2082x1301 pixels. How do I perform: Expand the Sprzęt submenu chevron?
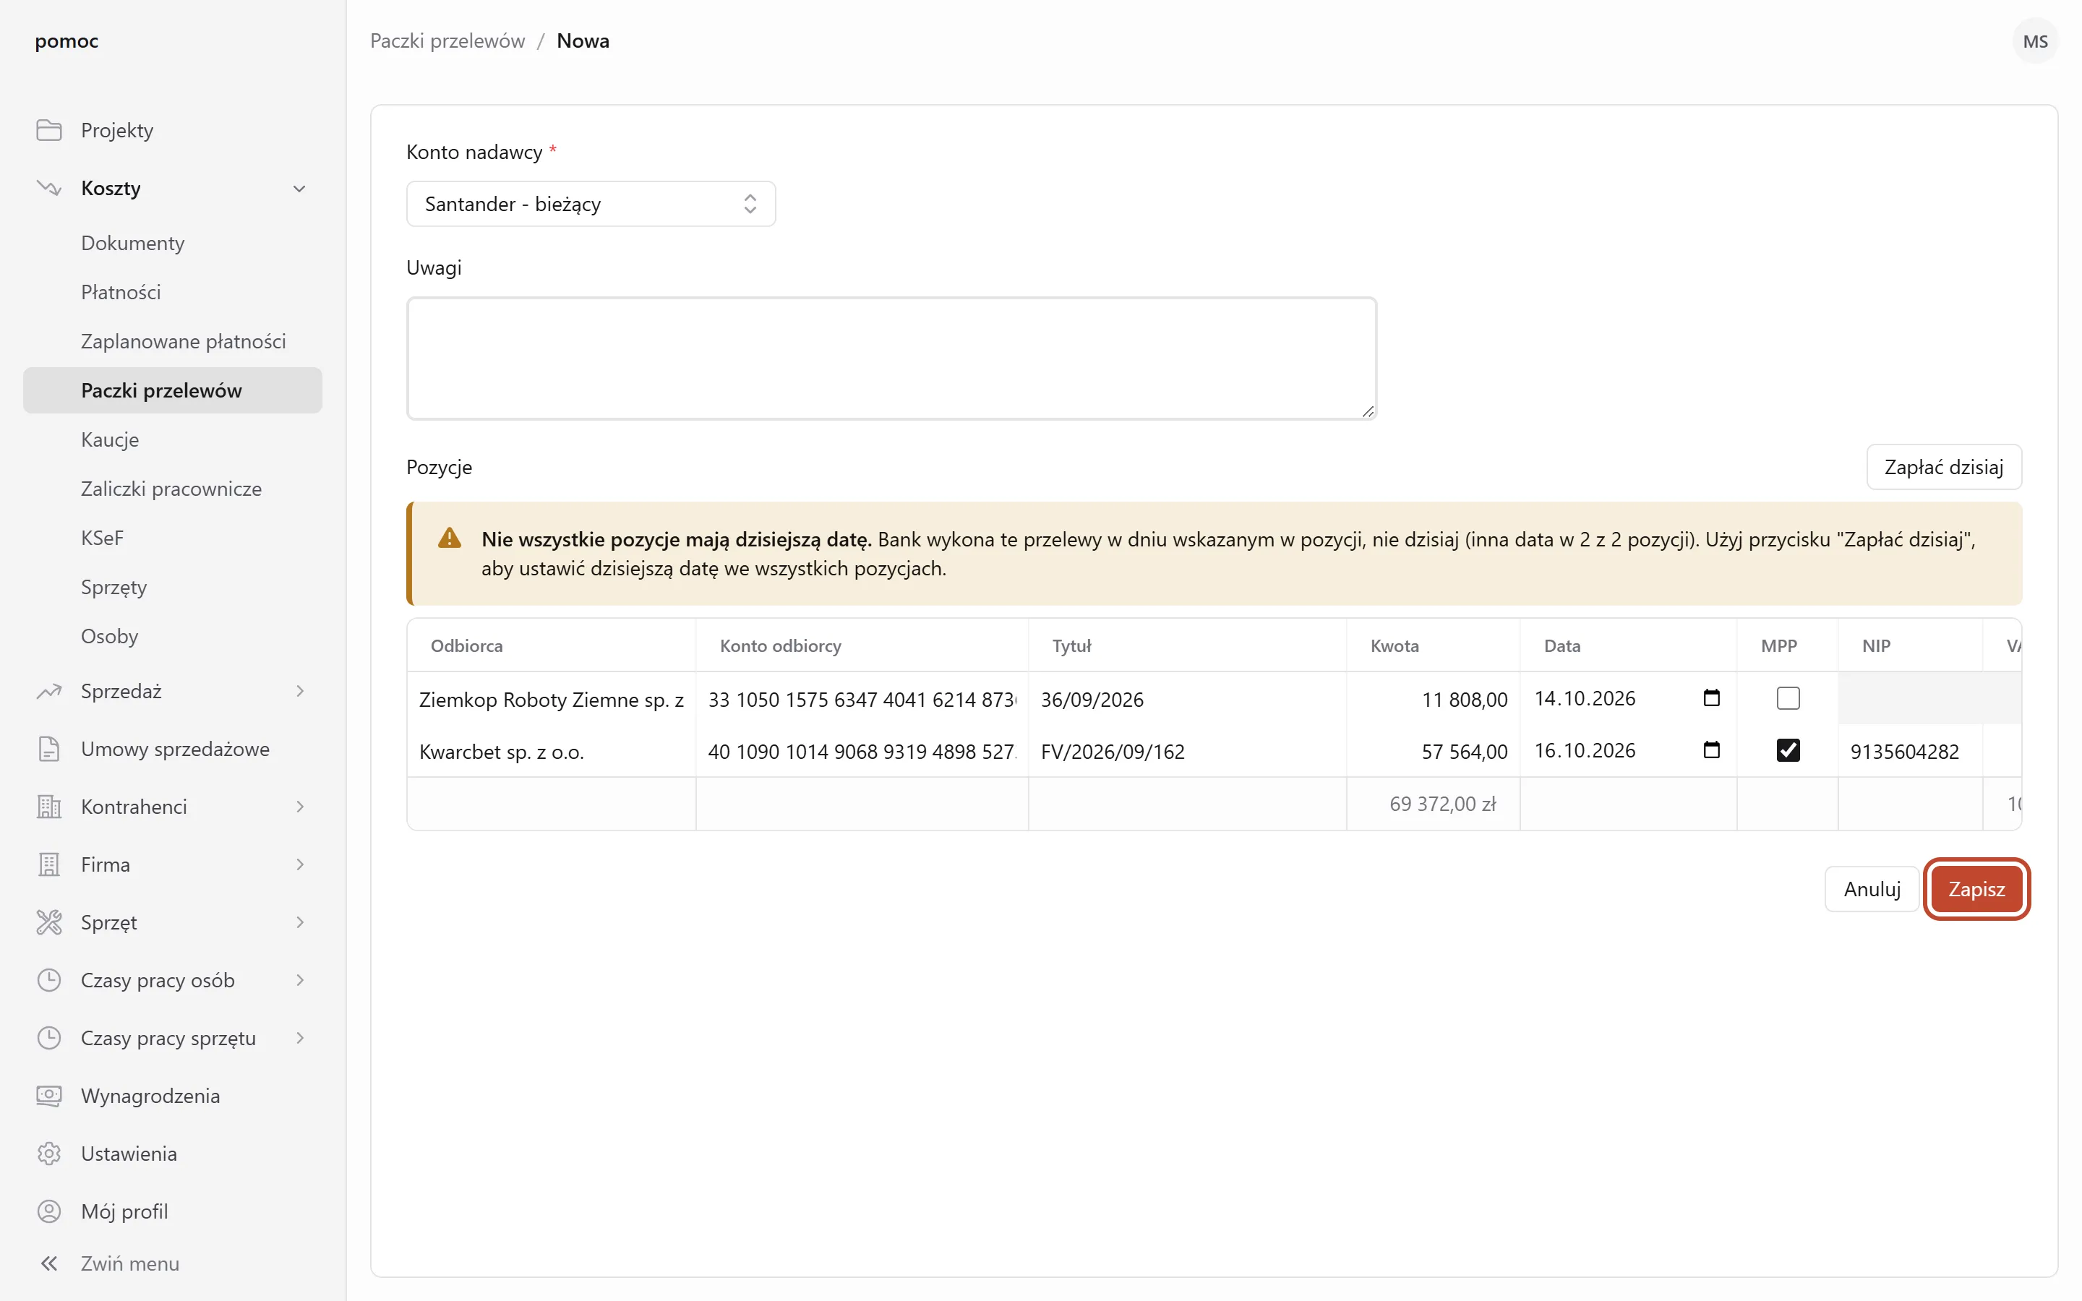pyautogui.click(x=299, y=922)
